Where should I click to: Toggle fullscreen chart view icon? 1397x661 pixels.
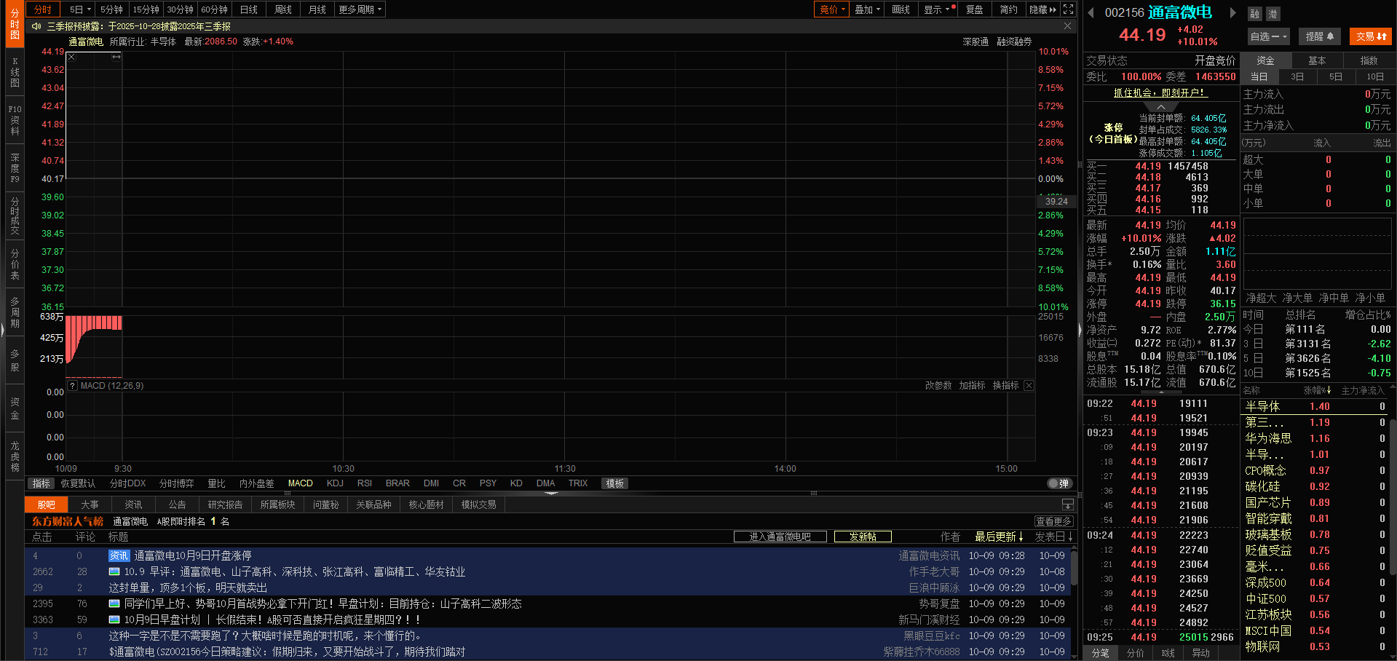1068,9
